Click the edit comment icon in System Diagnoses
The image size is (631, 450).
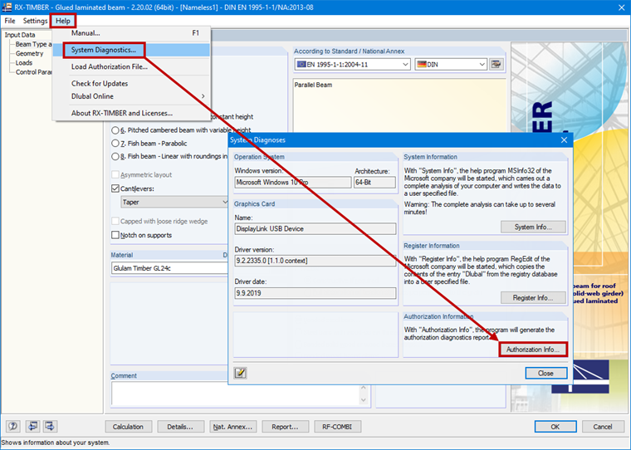pyautogui.click(x=240, y=373)
